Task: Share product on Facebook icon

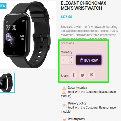Action: tap(73, 75)
